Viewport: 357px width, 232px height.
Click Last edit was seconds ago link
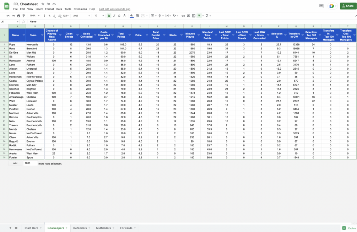coord(114,9)
